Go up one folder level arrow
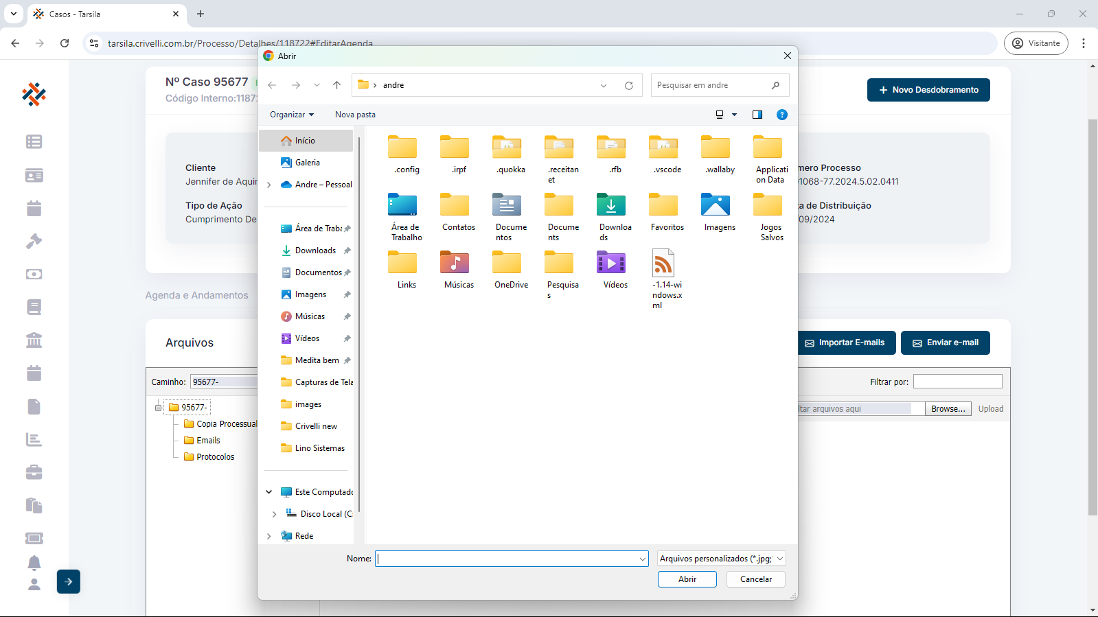This screenshot has height=617, width=1098. [x=336, y=85]
